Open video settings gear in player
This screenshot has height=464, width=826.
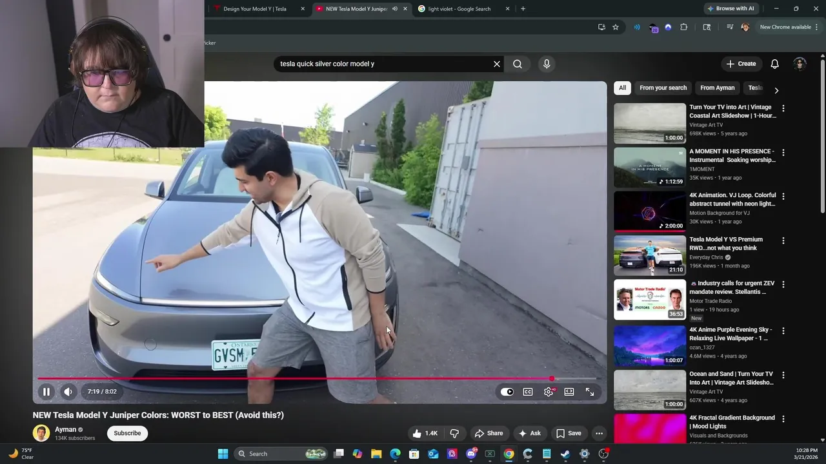(549, 392)
